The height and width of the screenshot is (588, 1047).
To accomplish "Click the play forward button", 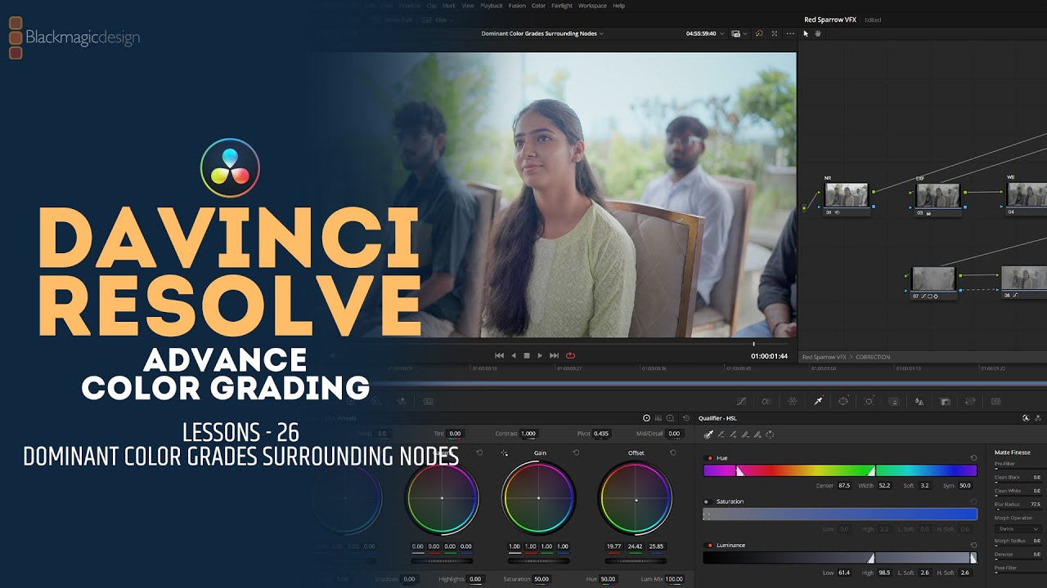I will [x=540, y=355].
